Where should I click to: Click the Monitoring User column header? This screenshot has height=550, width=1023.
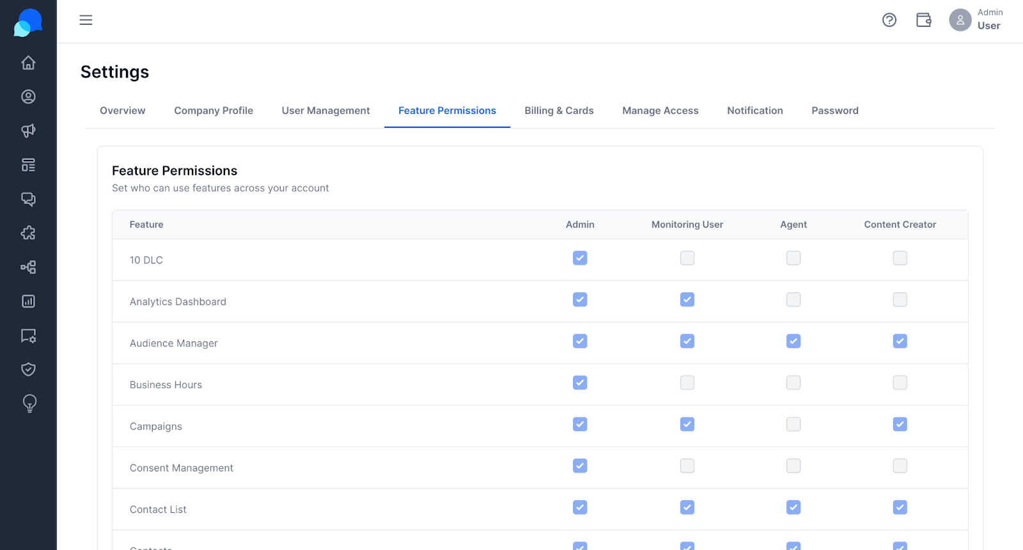687,224
